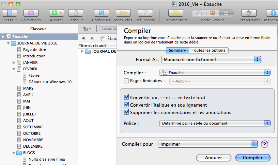Click the Mots-clés key icon
Screen dimensions: 278x165
(123, 13)
